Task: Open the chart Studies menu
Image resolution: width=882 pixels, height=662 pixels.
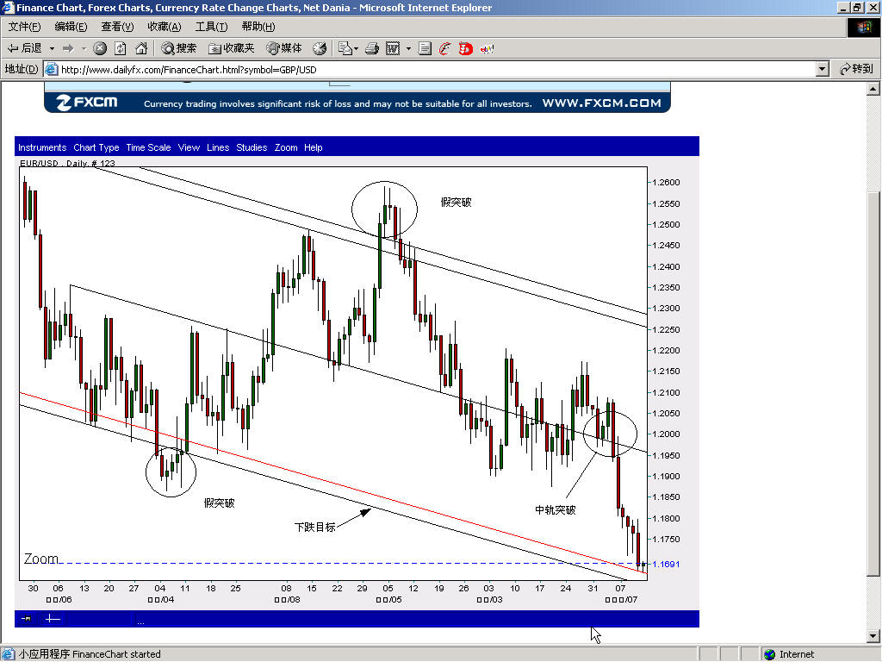Action: (252, 147)
